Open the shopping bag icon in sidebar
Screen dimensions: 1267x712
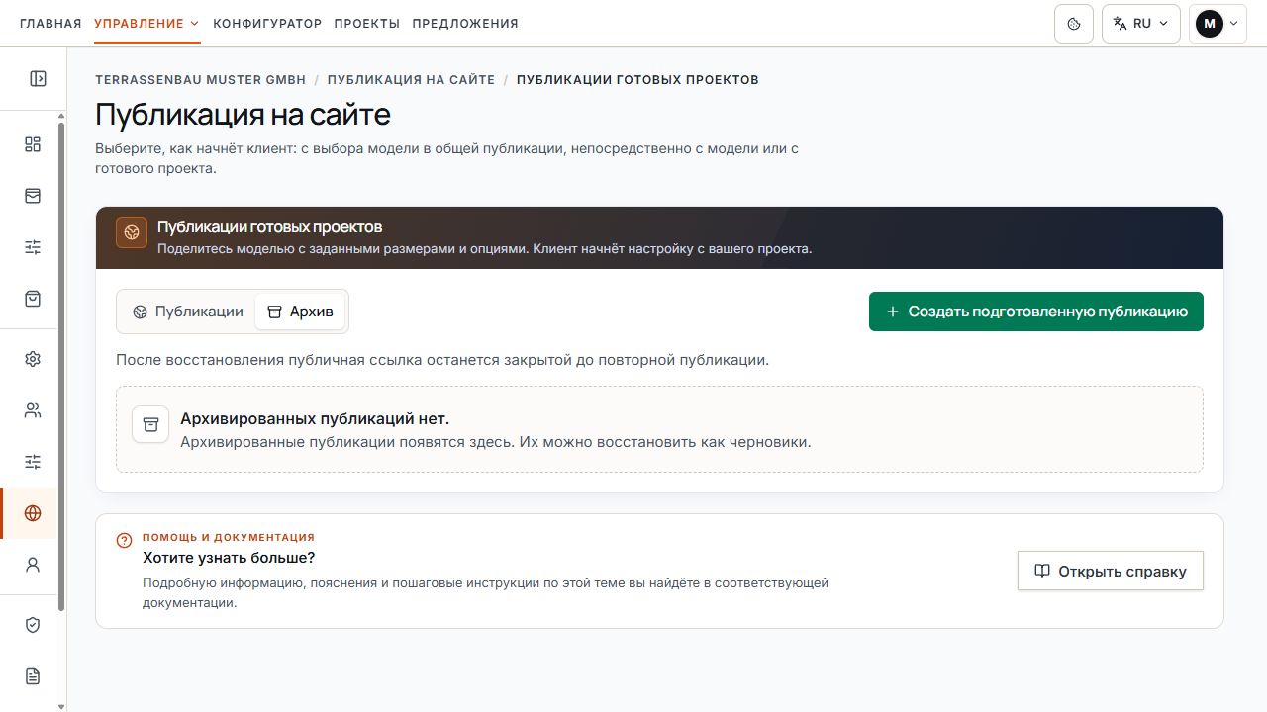(x=33, y=299)
